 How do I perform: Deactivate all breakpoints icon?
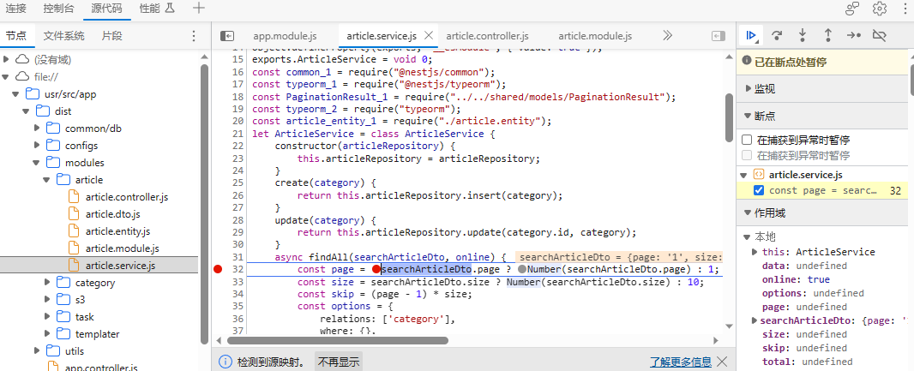tap(879, 35)
